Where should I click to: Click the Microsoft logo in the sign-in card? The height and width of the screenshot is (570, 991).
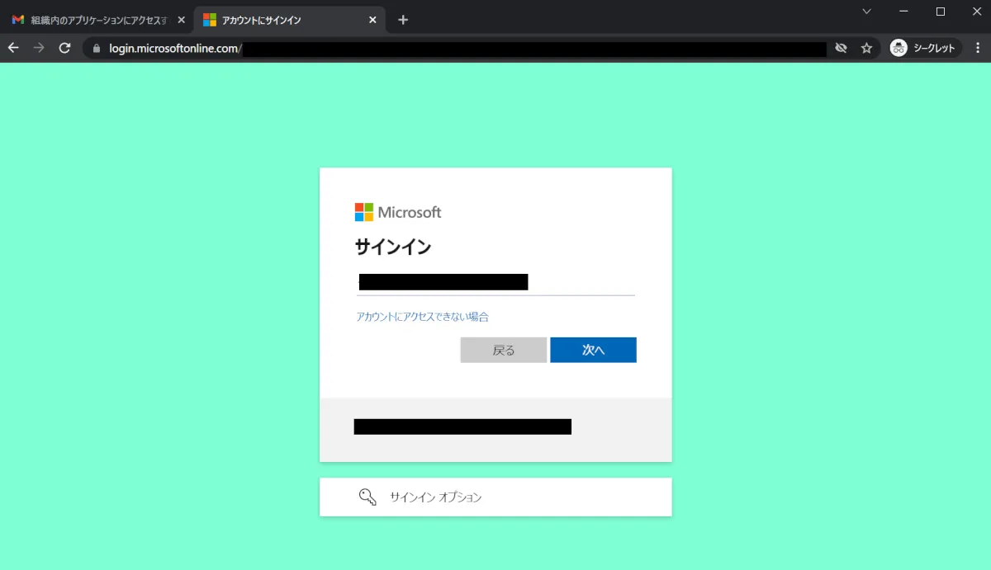pyautogui.click(x=398, y=212)
